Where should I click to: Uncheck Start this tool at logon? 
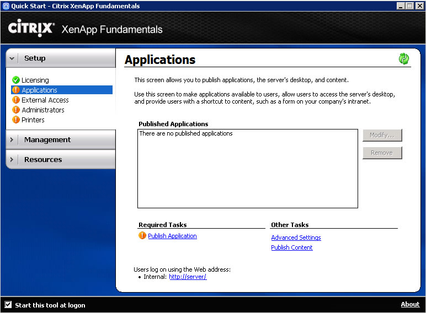8,305
